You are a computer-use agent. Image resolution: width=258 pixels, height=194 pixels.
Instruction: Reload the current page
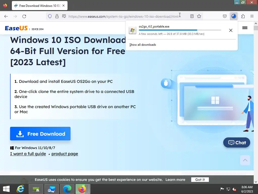pos(24,16)
